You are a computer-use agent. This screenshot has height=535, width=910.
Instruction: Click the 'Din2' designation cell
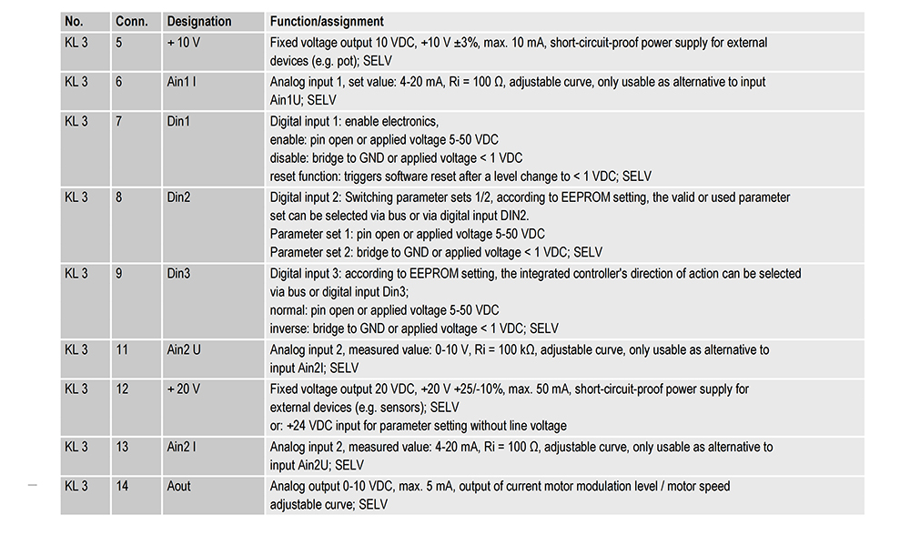tap(179, 197)
